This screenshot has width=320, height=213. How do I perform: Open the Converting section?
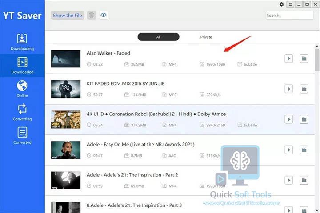22,112
